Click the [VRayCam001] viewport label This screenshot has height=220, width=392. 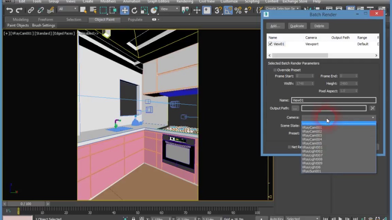22,33
